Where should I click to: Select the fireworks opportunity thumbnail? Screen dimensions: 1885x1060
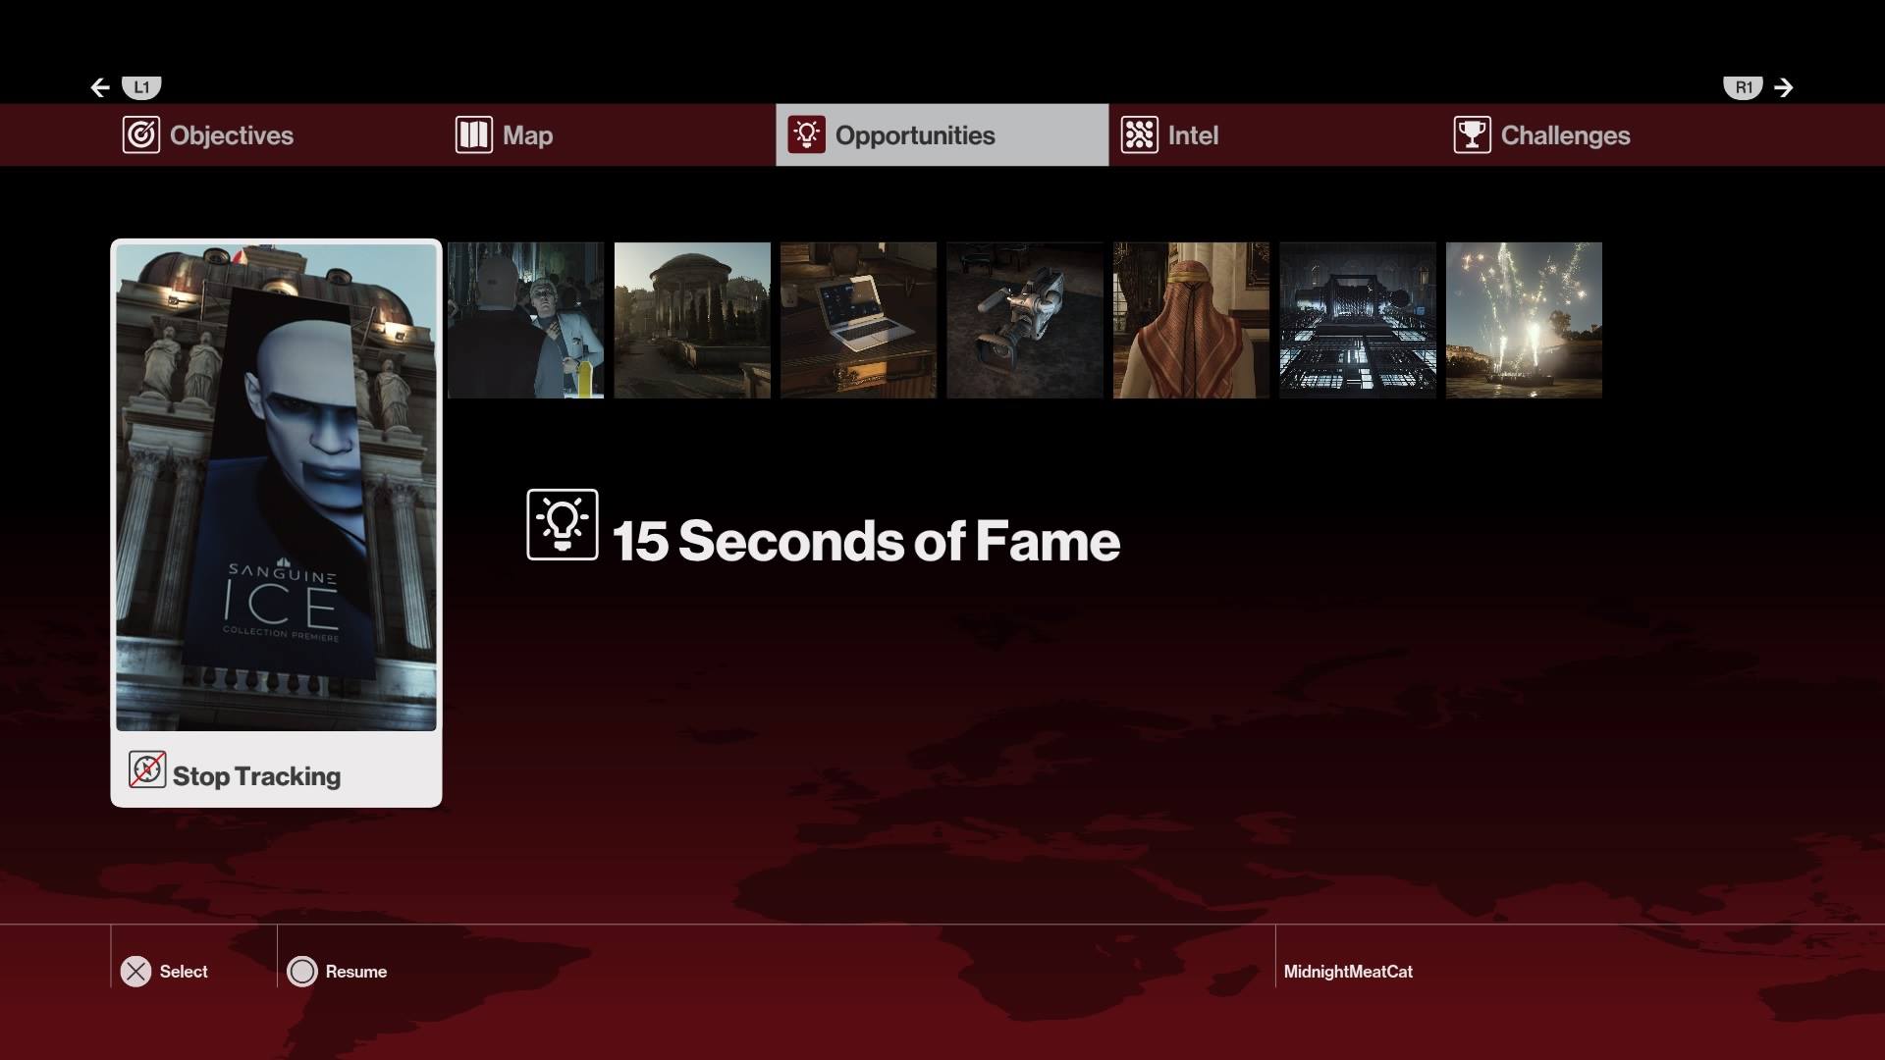coord(1524,320)
